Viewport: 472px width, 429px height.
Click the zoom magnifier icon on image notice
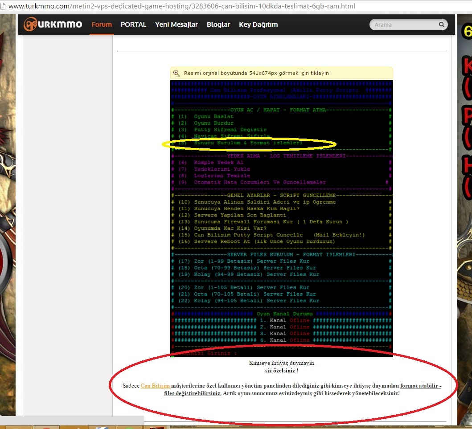pyautogui.click(x=176, y=73)
